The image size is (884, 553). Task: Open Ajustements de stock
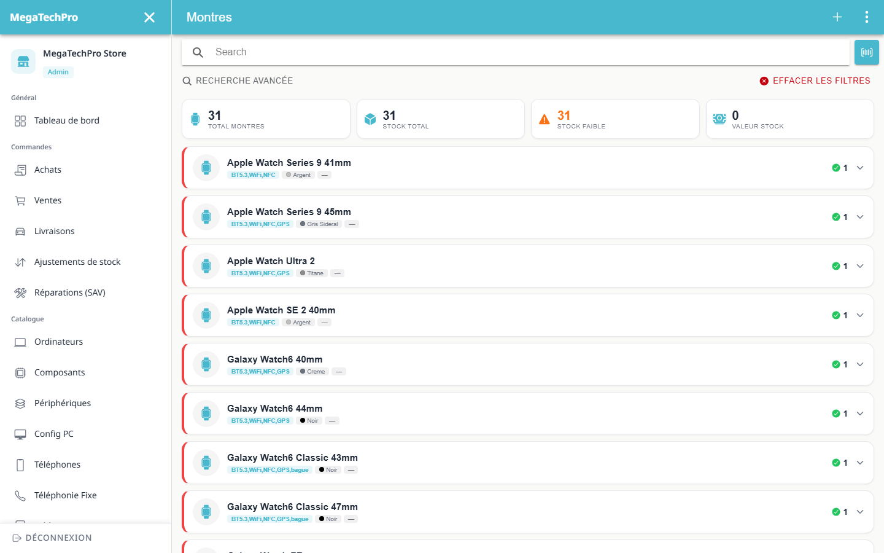pyautogui.click(x=85, y=262)
